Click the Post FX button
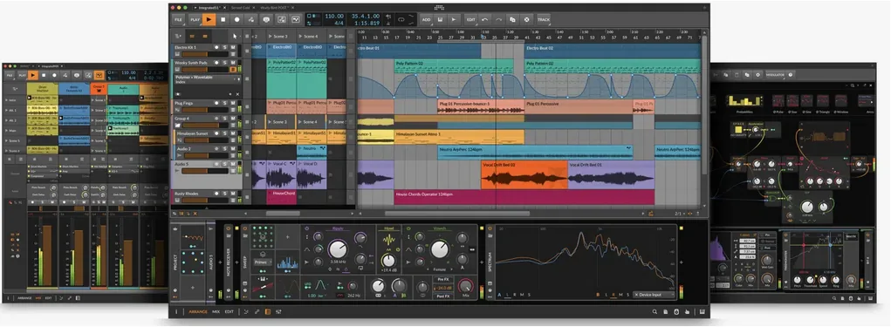Image resolution: width=891 pixels, height=327 pixels. point(442,296)
